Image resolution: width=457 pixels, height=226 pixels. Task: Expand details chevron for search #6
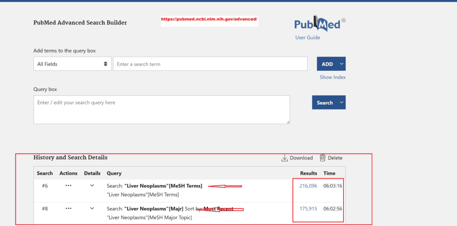92,186
